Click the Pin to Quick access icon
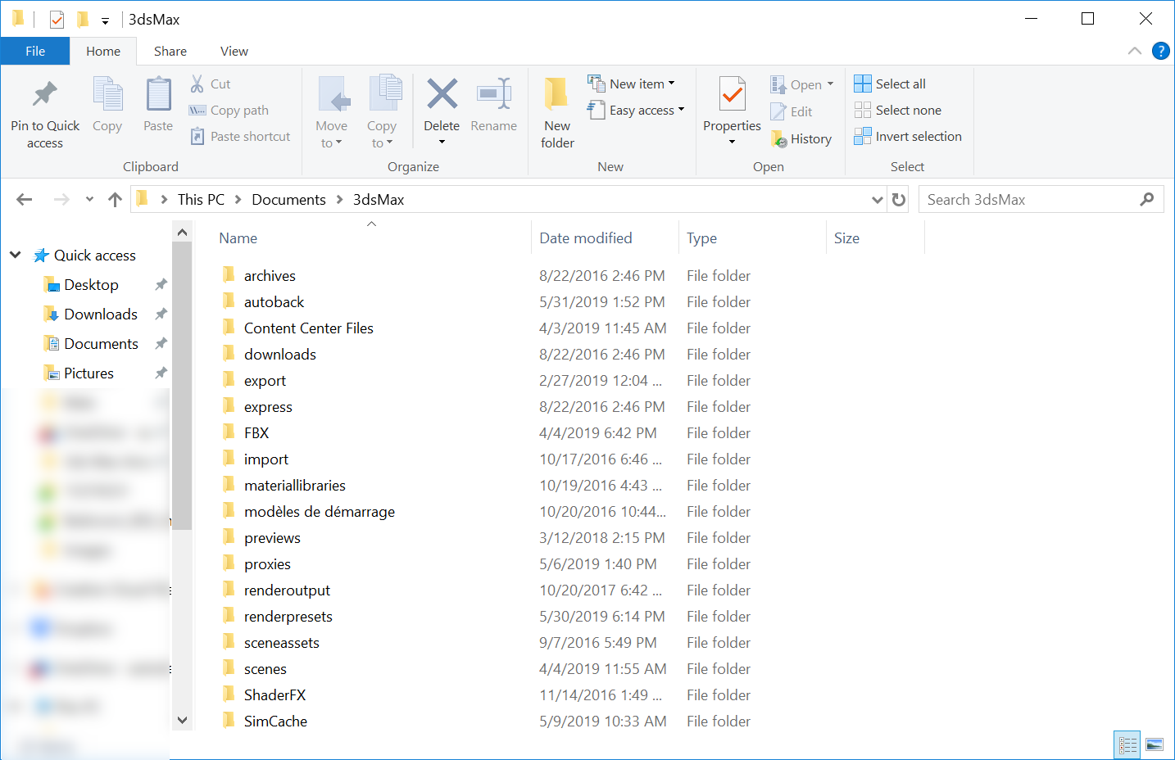Screen dimensions: 1175x760 (45, 94)
